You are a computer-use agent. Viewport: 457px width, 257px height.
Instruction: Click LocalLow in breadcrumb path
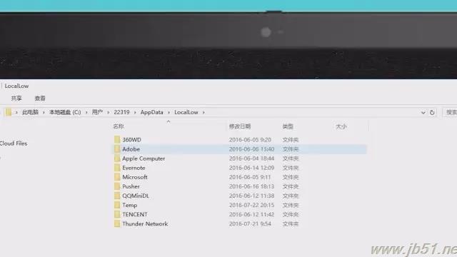tap(186, 112)
